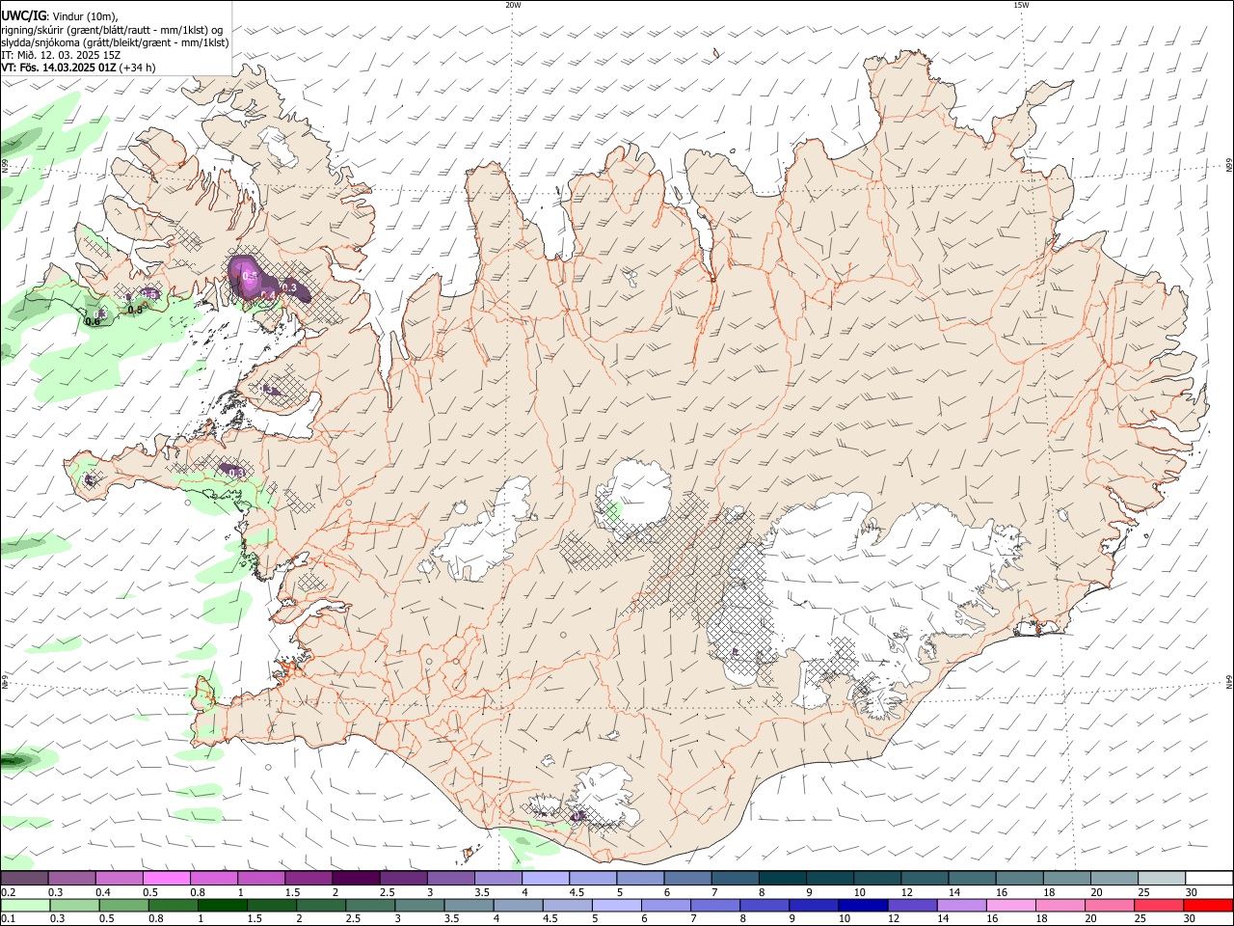Click the 'rigning/skúrir' legend description line
The height and width of the screenshot is (926, 1234).
112,29
